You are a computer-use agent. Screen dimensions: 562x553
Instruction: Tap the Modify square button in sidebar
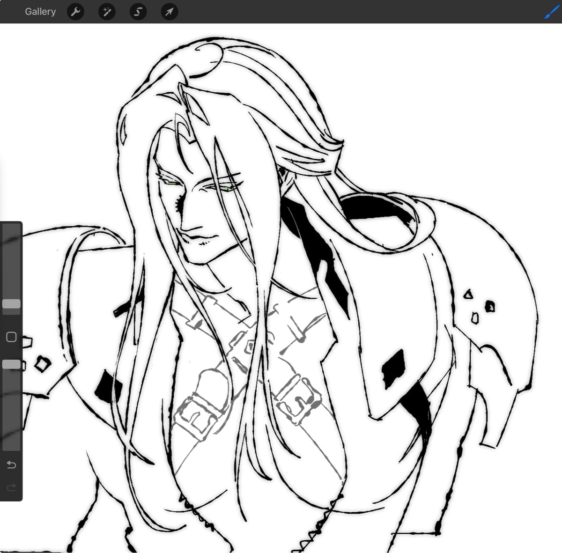tap(11, 337)
